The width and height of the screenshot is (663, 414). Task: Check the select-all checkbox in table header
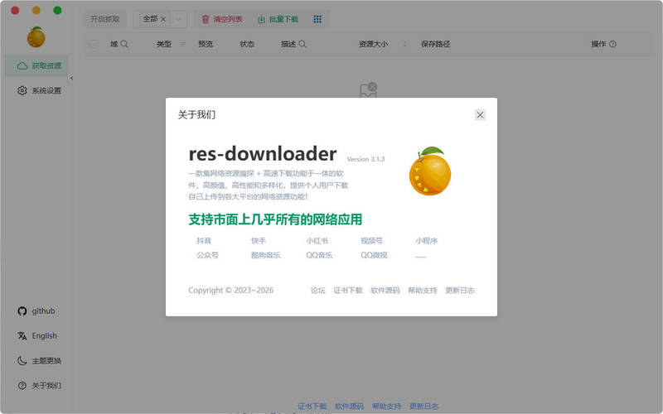[x=94, y=44]
